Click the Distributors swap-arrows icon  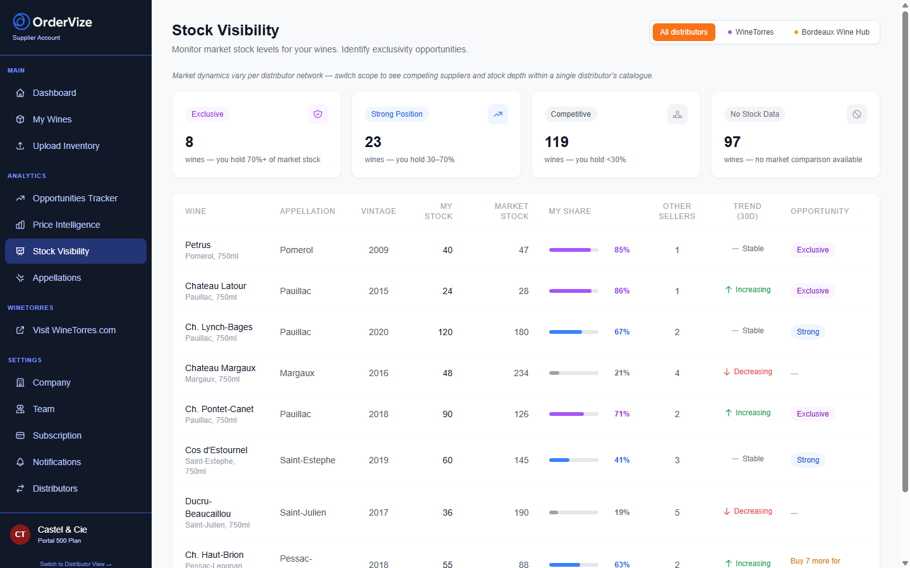pyautogui.click(x=20, y=488)
